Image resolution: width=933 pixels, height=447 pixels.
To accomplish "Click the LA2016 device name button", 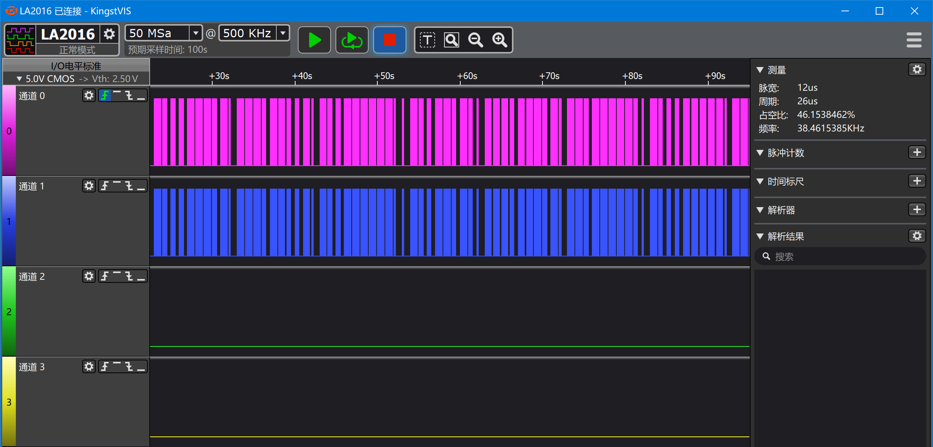I will [68, 34].
